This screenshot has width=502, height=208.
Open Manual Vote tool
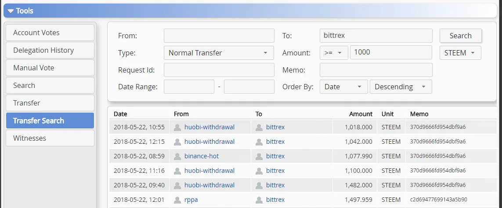tap(50, 68)
